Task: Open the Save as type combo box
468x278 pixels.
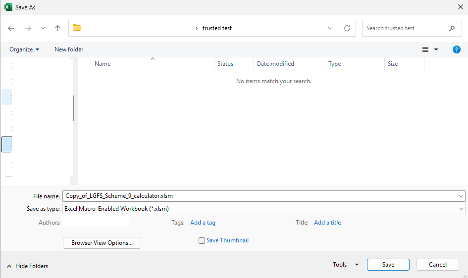Action: [263, 209]
